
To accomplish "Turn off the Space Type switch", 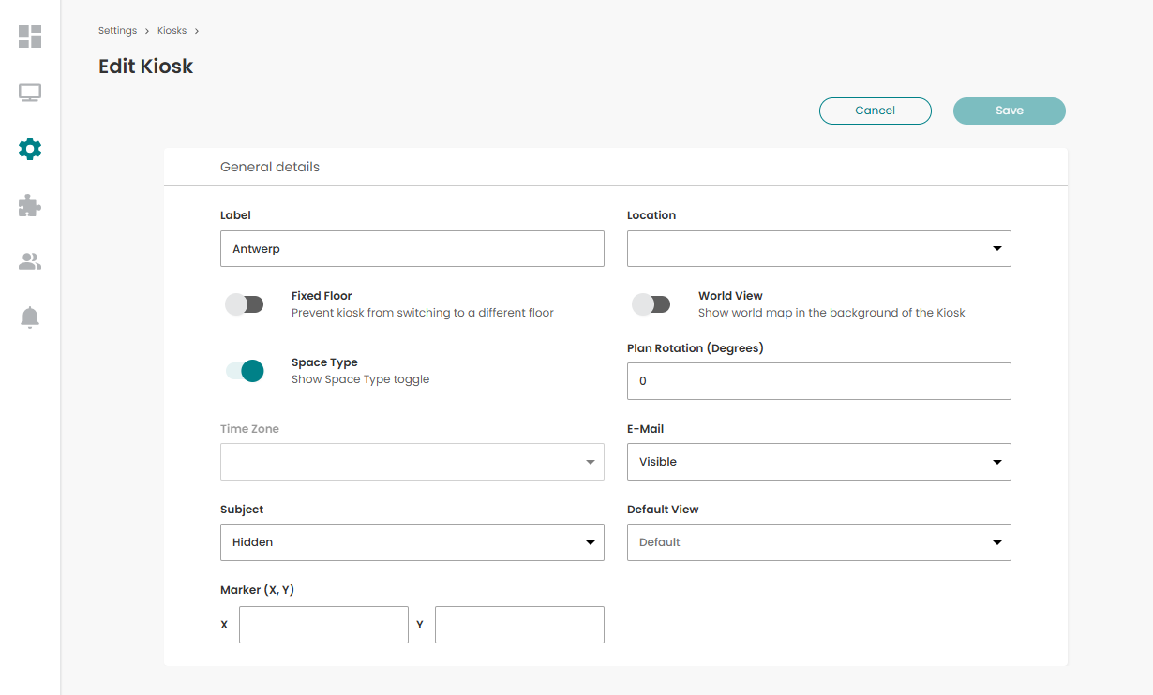I will tap(245, 371).
